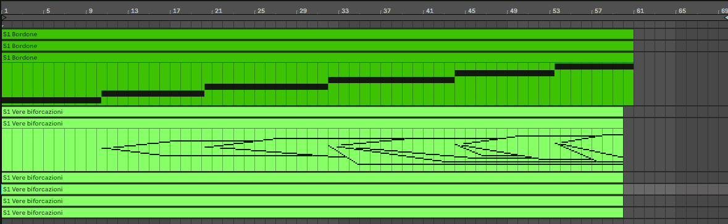Click bar 5 marker in the ruler

point(48,10)
